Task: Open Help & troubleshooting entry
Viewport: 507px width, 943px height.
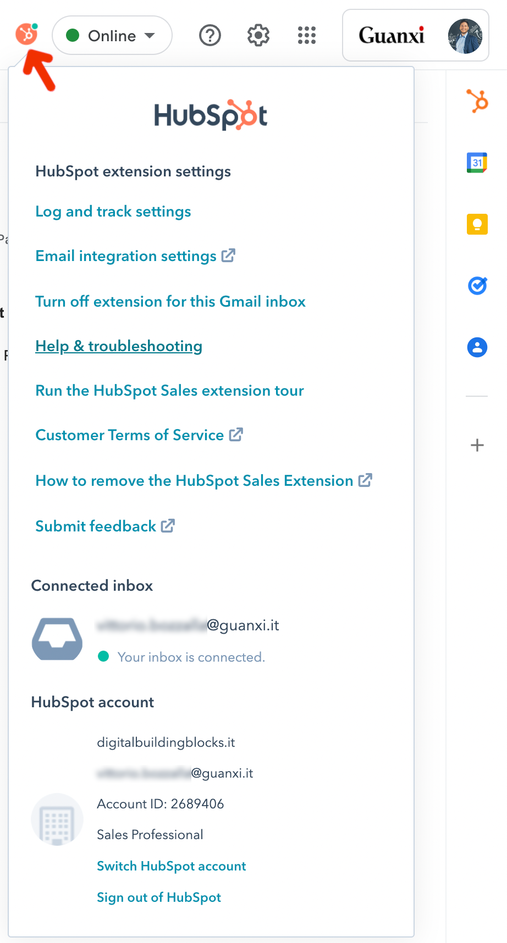Action: 118,346
